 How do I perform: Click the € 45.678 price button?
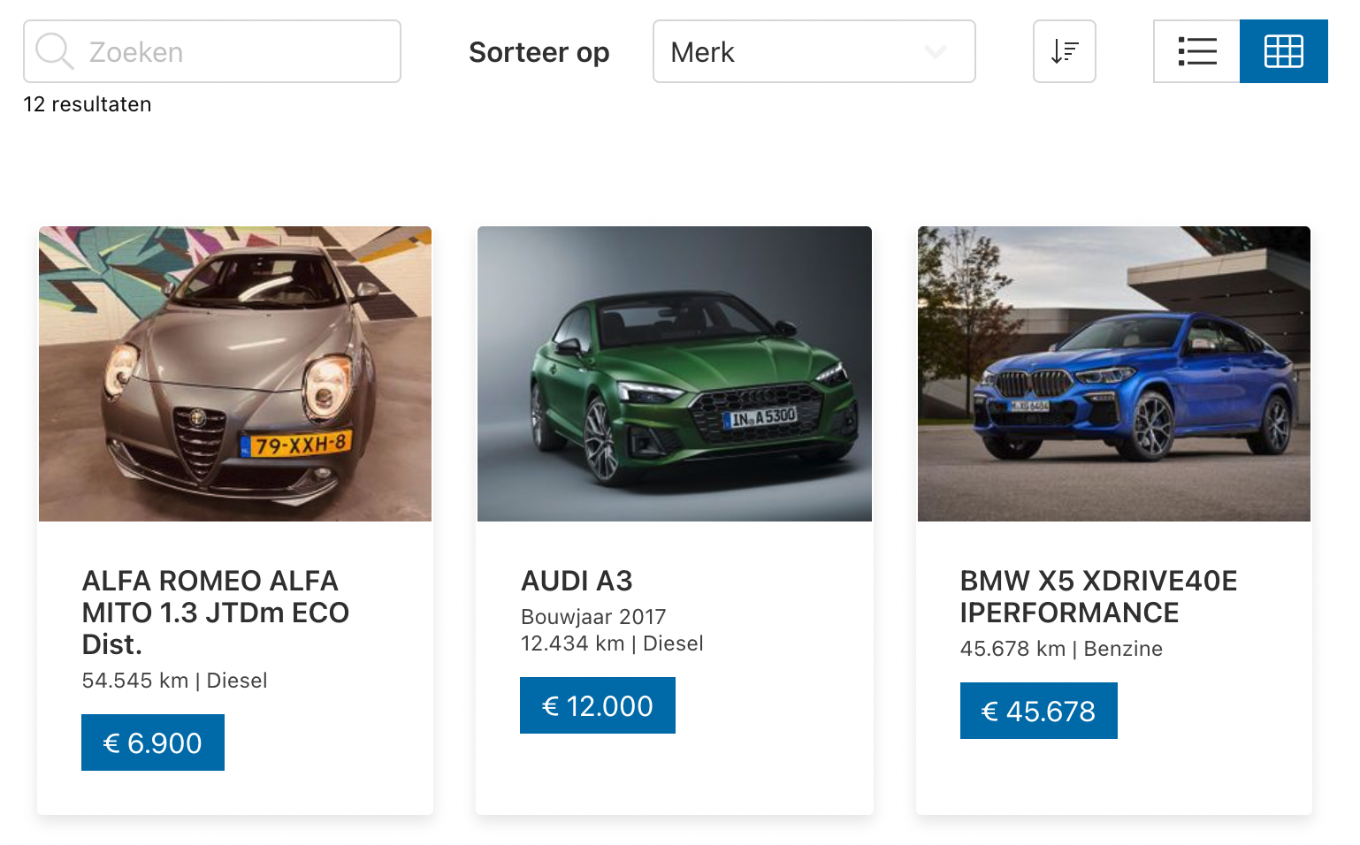[x=1039, y=711]
